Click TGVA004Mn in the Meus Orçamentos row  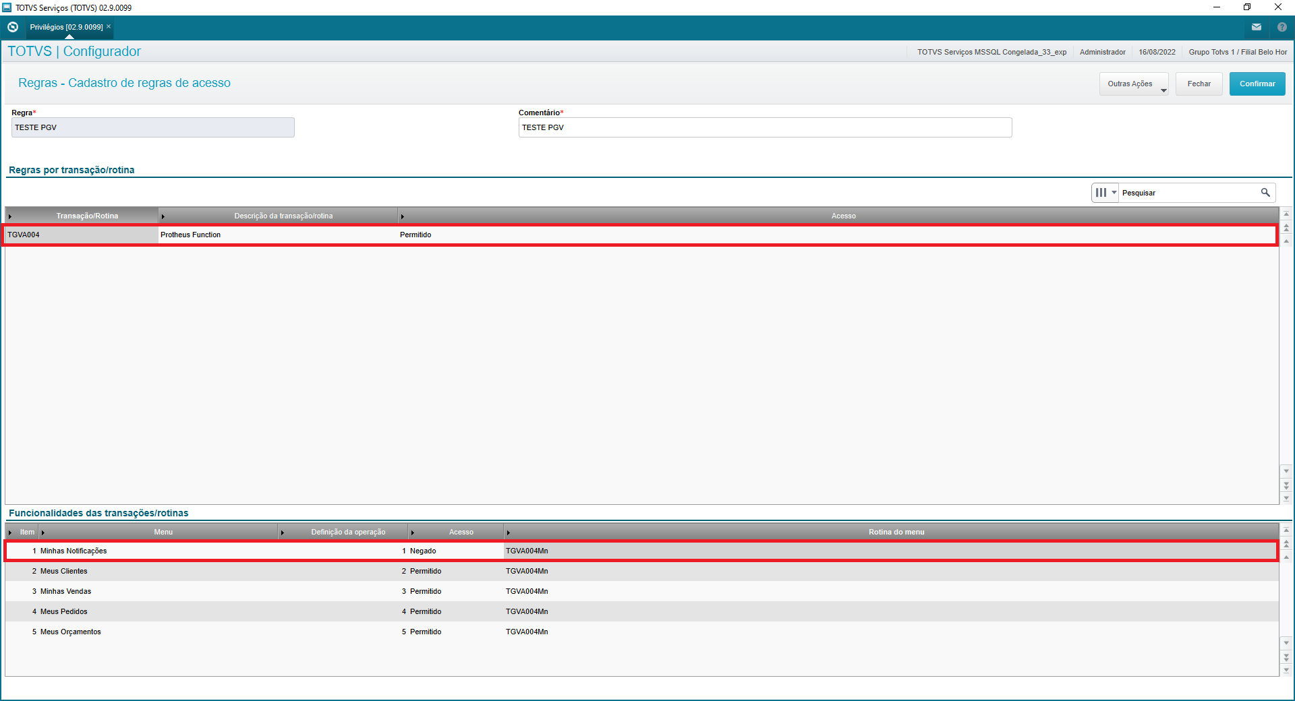[527, 632]
